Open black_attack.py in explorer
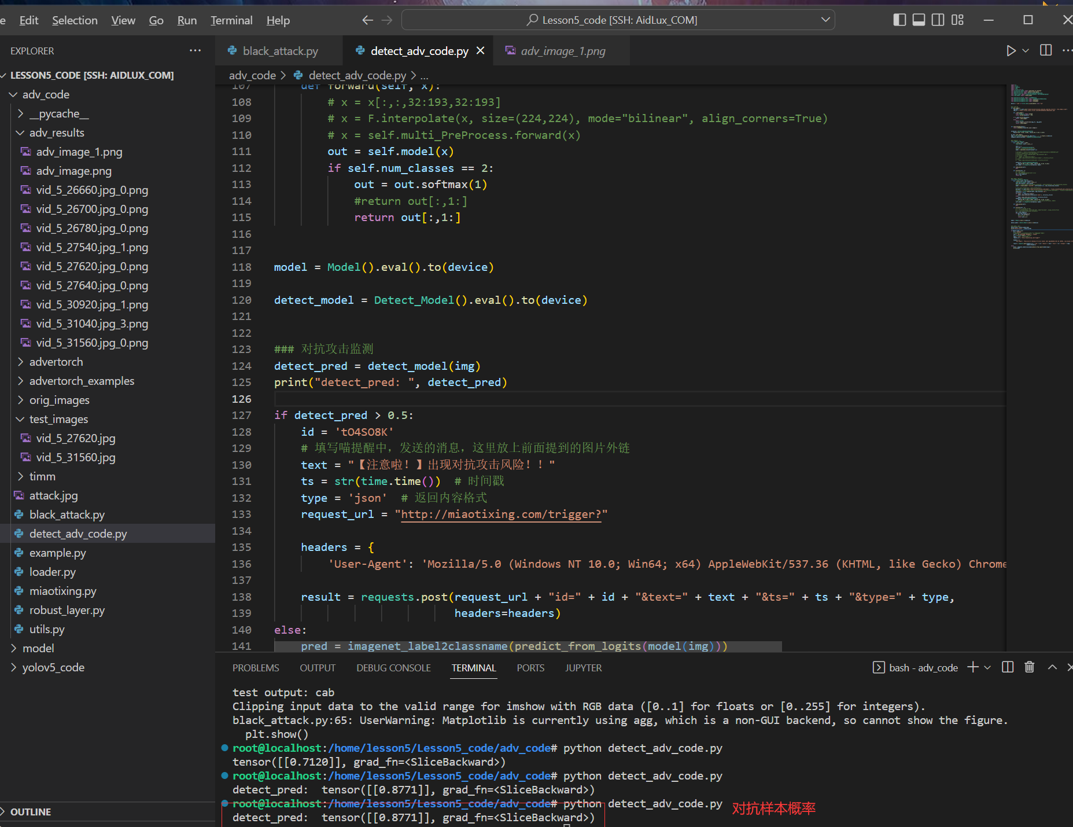The image size is (1073, 827). [108, 514]
